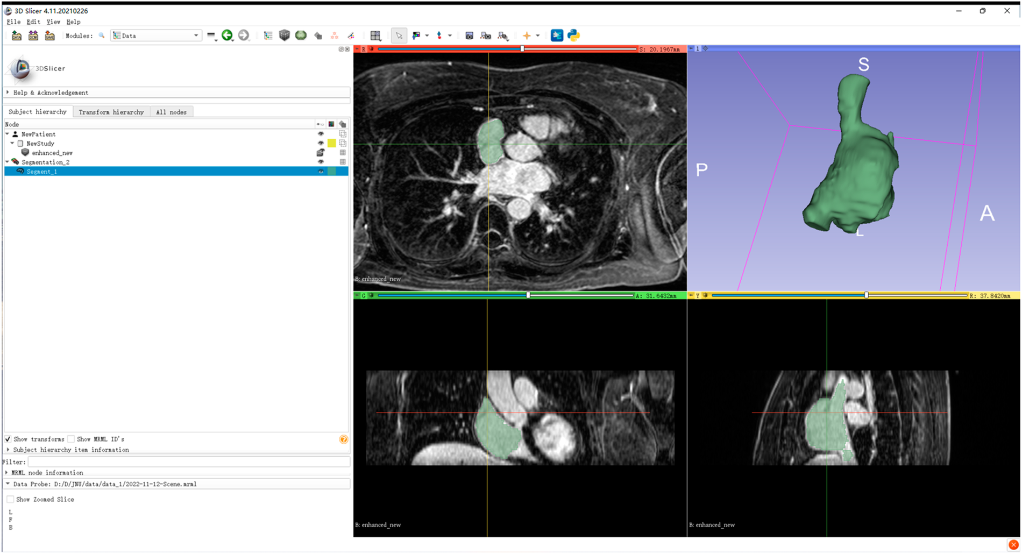
Task: Click the module search magnifier icon
Action: click(102, 35)
